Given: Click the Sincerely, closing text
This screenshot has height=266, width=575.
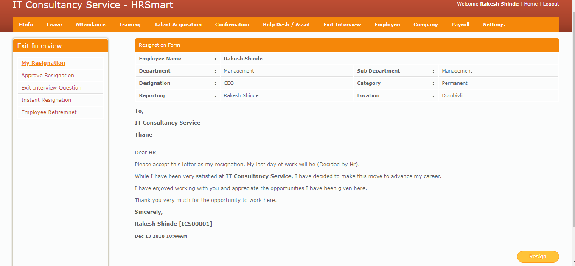Looking at the screenshot, I should (x=149, y=212).
